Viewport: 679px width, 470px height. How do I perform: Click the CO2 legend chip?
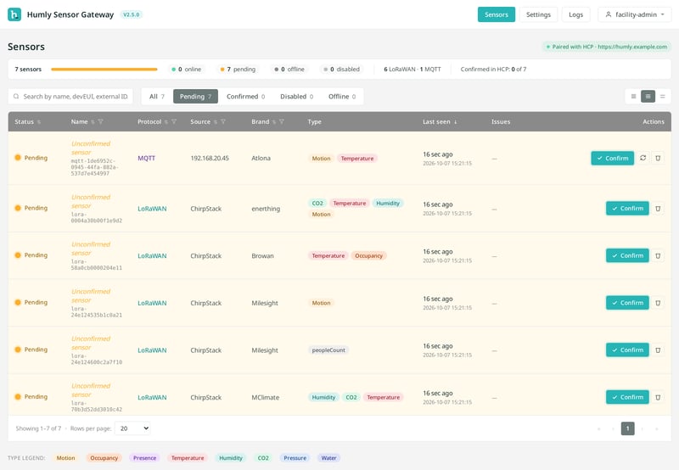click(263, 458)
